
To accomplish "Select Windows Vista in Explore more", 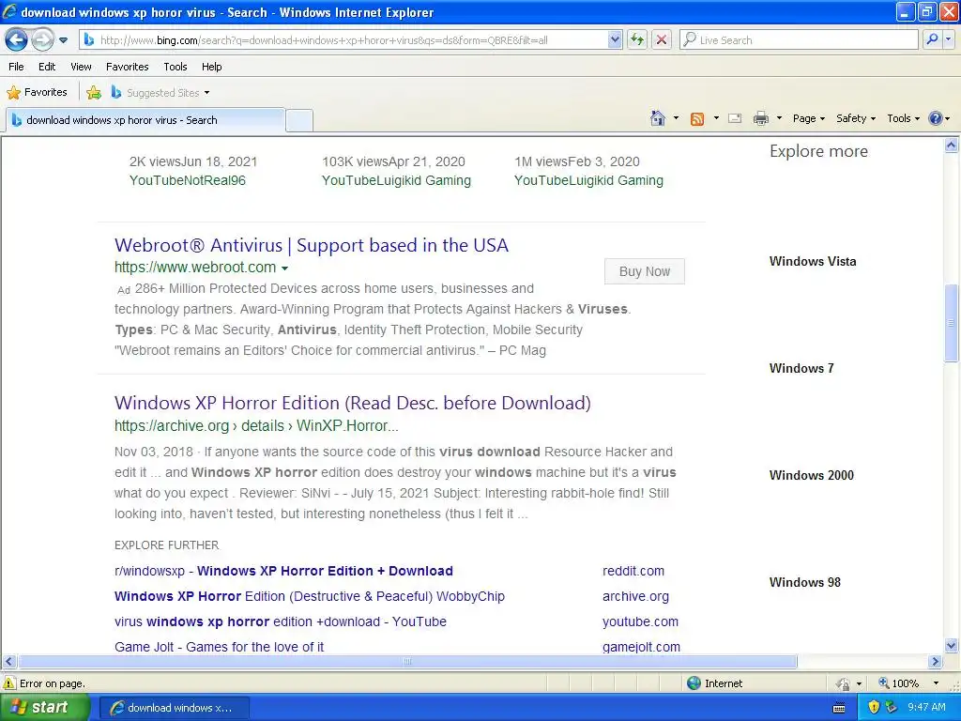I will click(x=813, y=261).
